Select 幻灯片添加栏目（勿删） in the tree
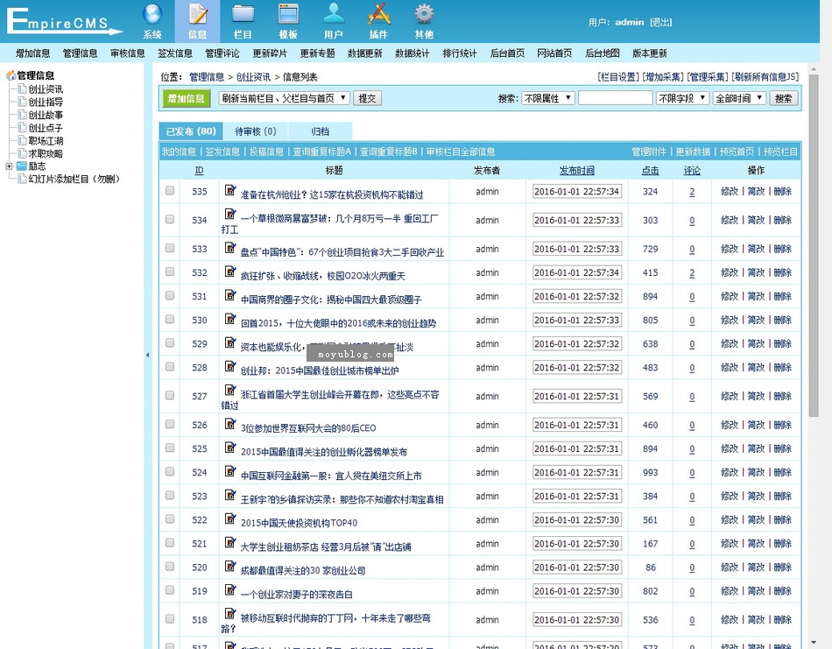Image resolution: width=832 pixels, height=649 pixels. click(74, 179)
